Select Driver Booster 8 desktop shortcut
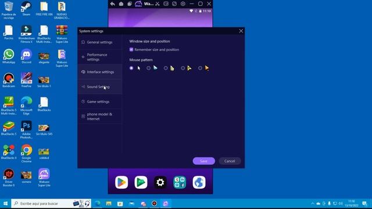Screen dimensions: 372x209 point(9,178)
